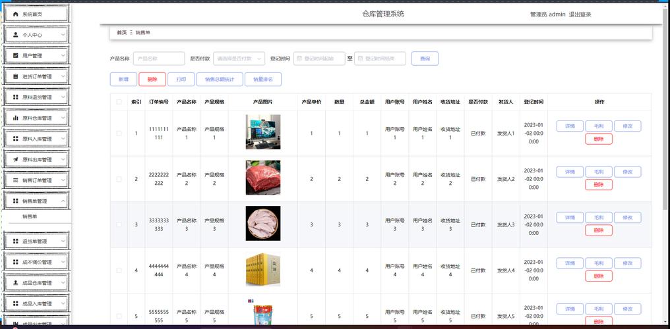Focus the 产品名称 input field
The width and height of the screenshot is (670, 329).
[x=159, y=59]
